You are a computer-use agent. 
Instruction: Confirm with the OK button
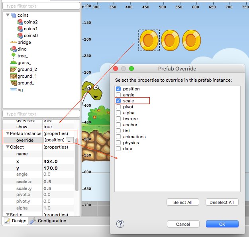(x=222, y=224)
